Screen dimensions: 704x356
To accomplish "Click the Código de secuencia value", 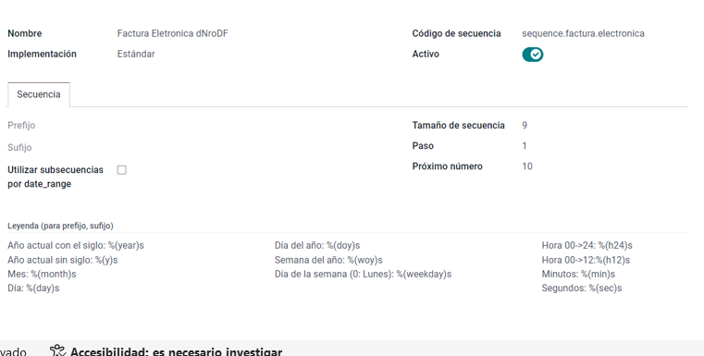I will coord(583,33).
